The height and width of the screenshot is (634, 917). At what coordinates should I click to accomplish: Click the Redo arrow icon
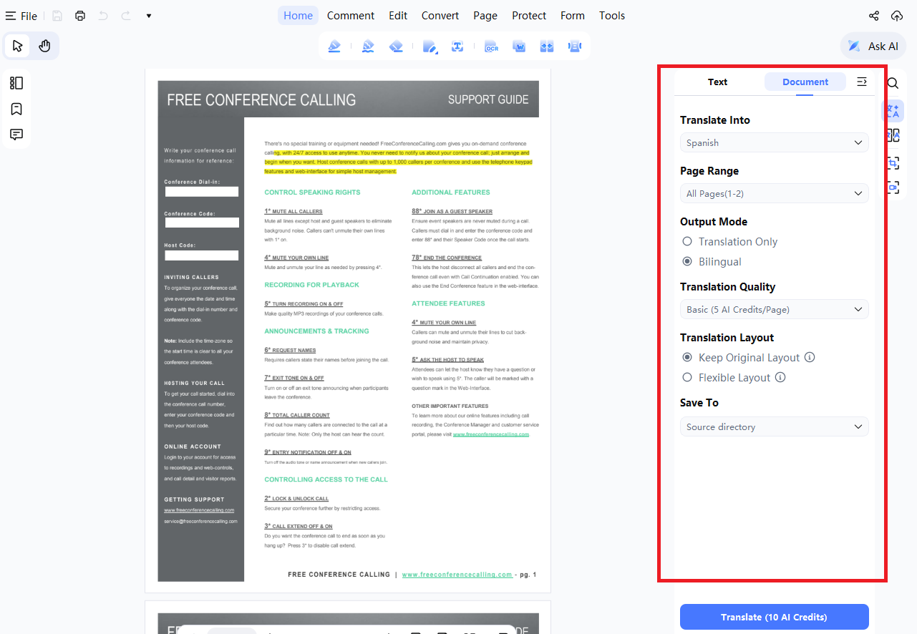point(126,16)
